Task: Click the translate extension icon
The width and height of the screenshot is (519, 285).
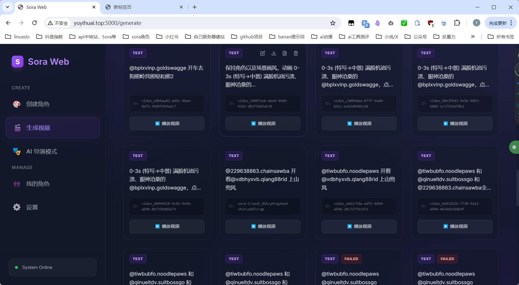Action: pos(365,23)
